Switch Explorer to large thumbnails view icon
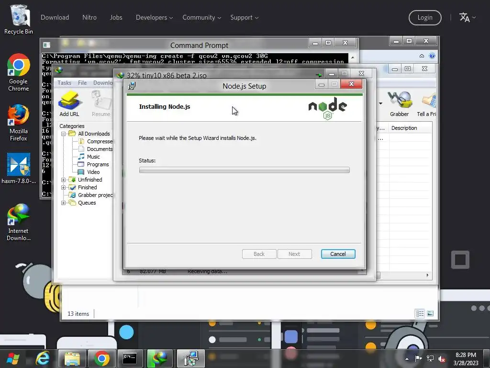This screenshot has height=368, width=490. tap(430, 313)
